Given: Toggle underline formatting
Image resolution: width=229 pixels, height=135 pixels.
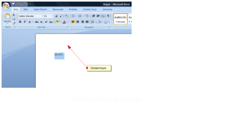Looking at the screenshot, I should (x=30, y=22).
